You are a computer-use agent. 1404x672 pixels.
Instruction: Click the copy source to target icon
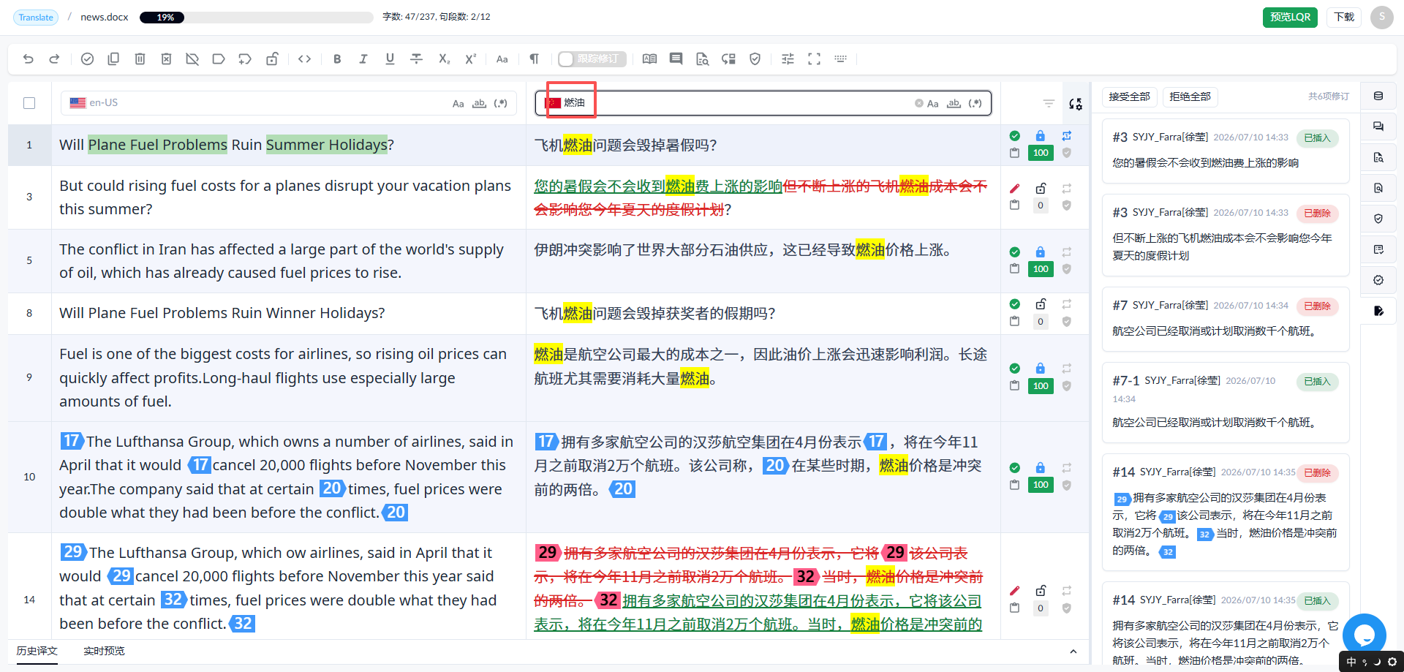coord(113,59)
